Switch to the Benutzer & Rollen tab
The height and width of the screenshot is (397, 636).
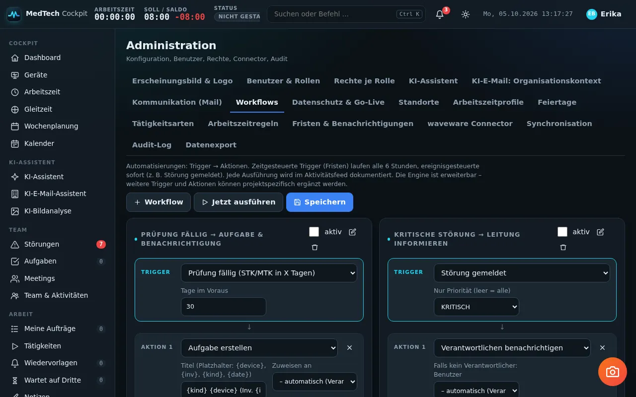(283, 81)
